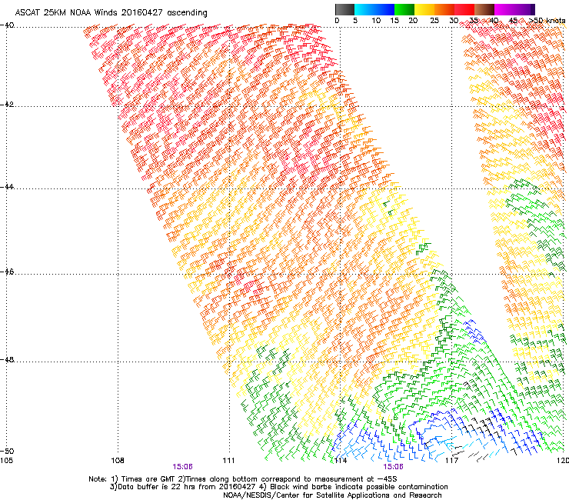Click the legend label '5'
Image resolution: width=569 pixels, height=500 pixels.
pyautogui.click(x=355, y=21)
